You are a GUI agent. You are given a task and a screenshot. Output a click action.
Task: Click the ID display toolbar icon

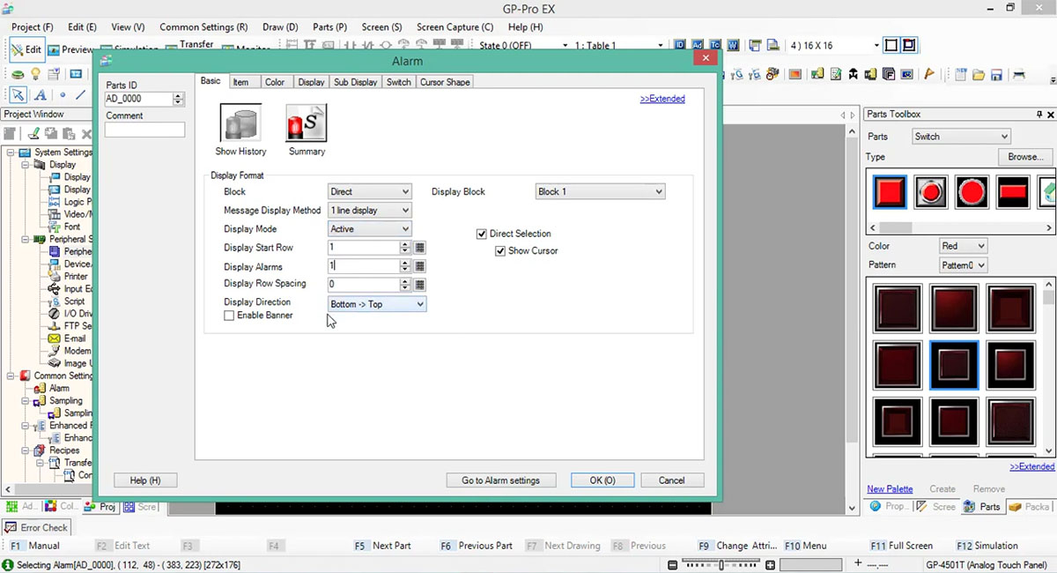point(680,45)
